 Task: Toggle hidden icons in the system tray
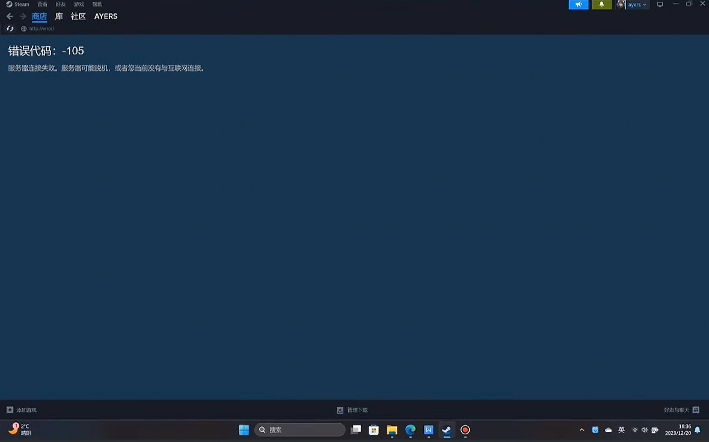[x=582, y=430]
